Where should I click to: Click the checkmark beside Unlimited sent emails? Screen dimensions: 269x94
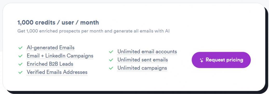111,60
